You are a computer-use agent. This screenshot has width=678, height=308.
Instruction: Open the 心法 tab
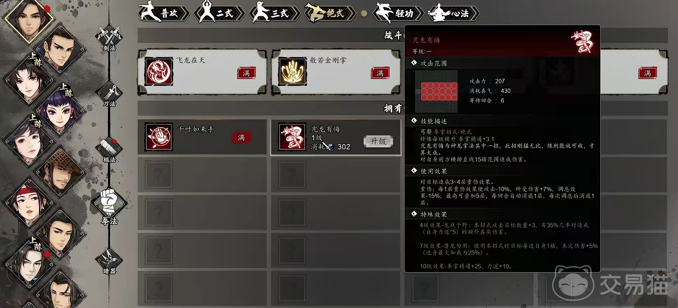(x=453, y=13)
